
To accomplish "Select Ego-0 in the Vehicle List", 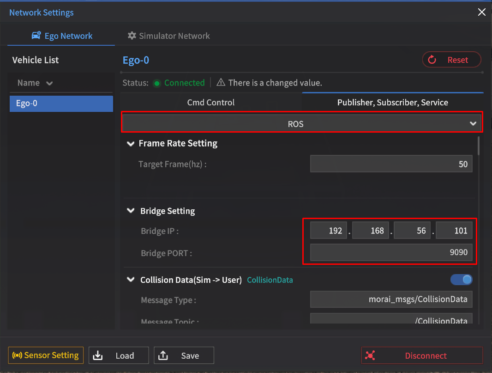I will tap(61, 104).
